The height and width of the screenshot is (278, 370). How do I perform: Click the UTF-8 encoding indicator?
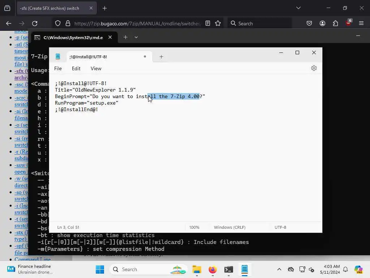click(x=280, y=227)
